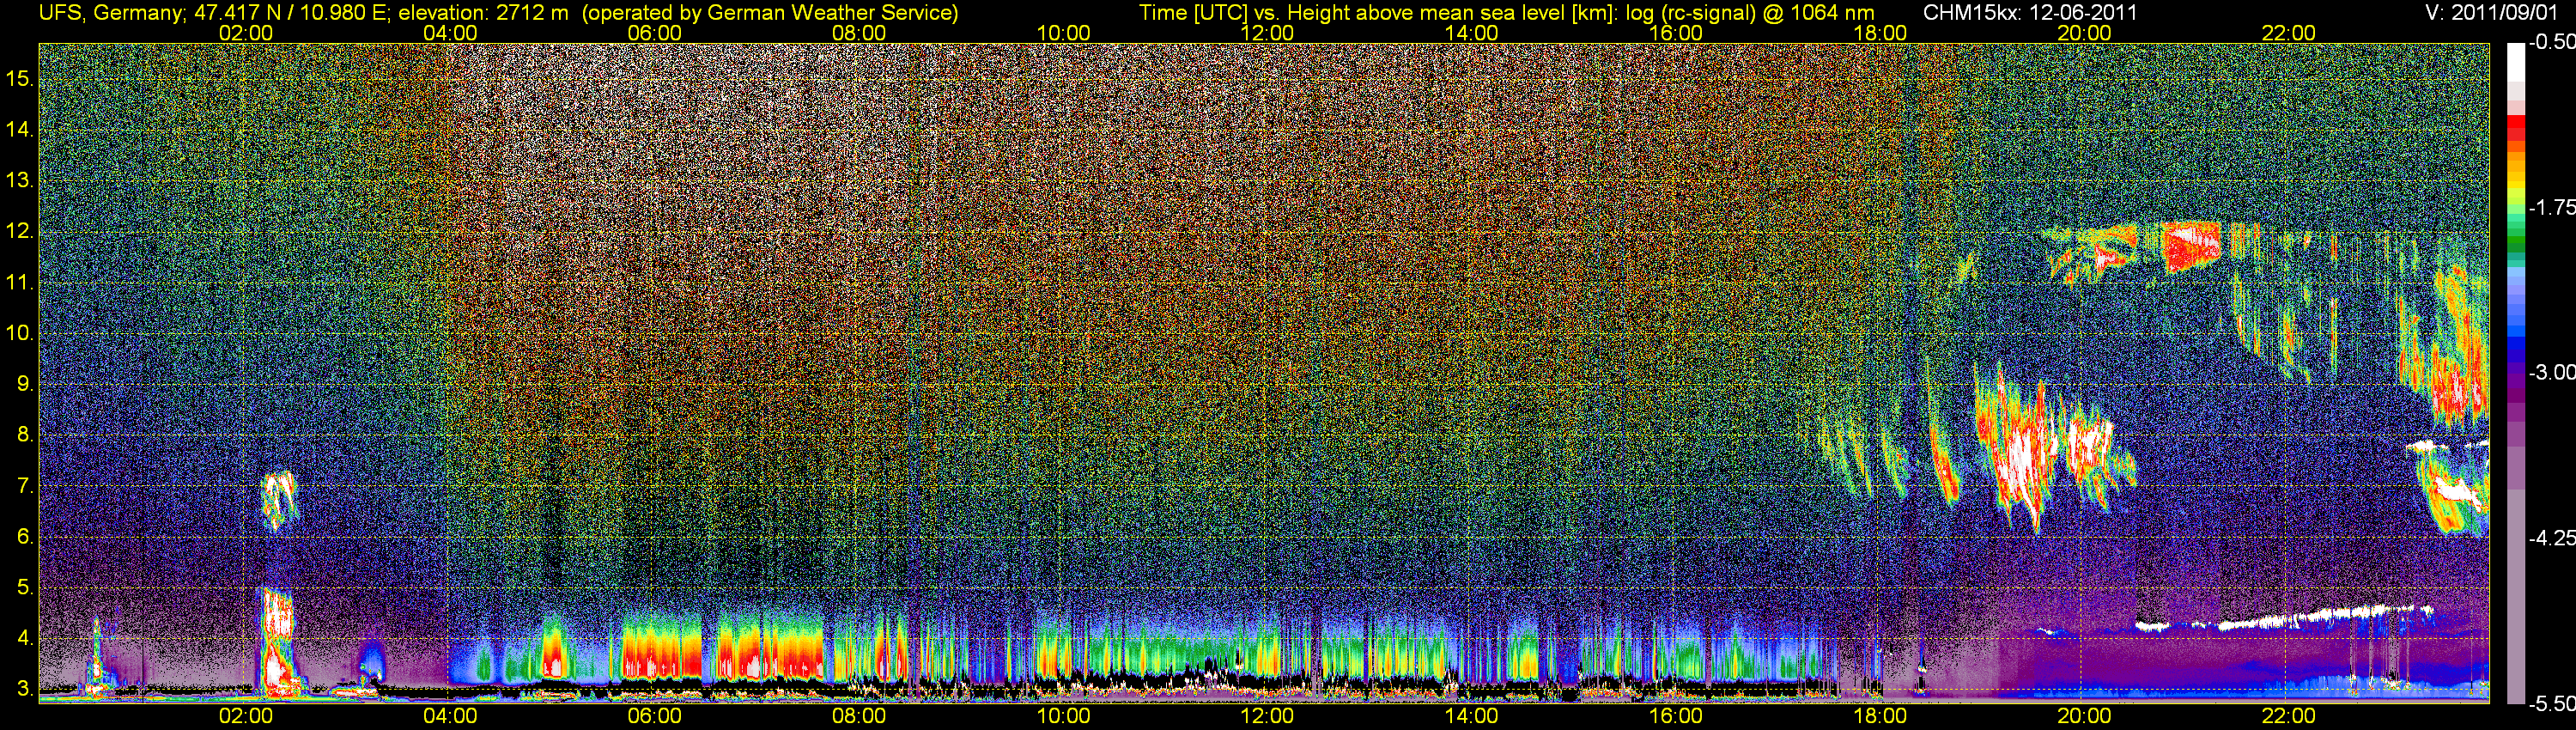Viewport: 2576px width, 730px height.
Task: Click the '02:00' label on the top time axis
Action: (x=246, y=33)
